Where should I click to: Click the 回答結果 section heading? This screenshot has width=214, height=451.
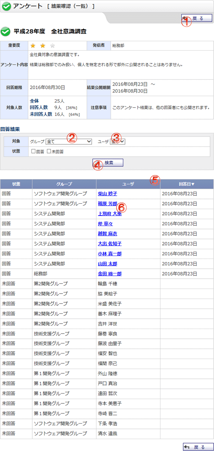(x=10, y=129)
